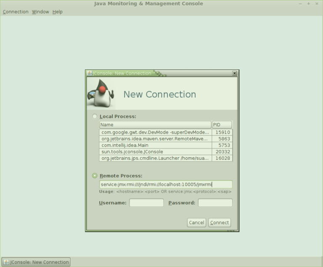Click PID cell 5863
Viewport: 323px width, 267px height.
click(222, 139)
